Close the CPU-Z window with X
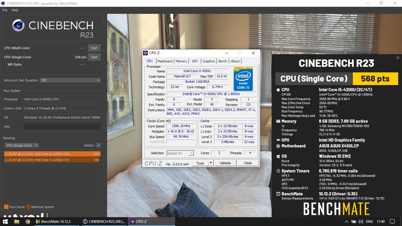This screenshot has height=226, width=402. pos(253,53)
